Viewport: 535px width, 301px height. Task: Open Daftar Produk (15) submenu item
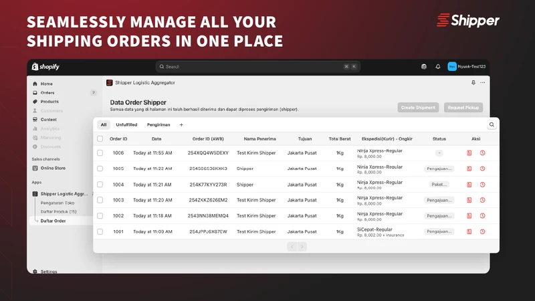(58, 211)
